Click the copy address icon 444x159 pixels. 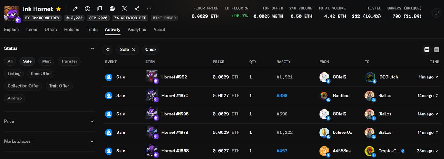tap(100, 9)
